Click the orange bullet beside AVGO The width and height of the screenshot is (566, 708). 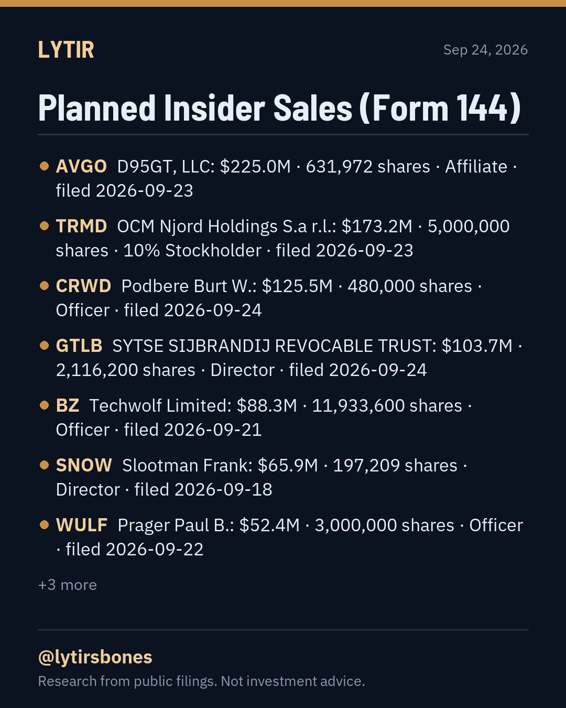(44, 166)
